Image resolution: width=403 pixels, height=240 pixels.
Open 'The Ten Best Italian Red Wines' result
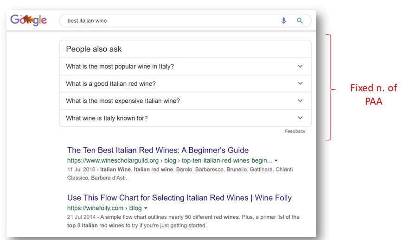158,150
